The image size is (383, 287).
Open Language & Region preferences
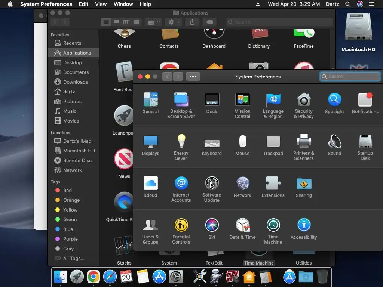point(273,105)
